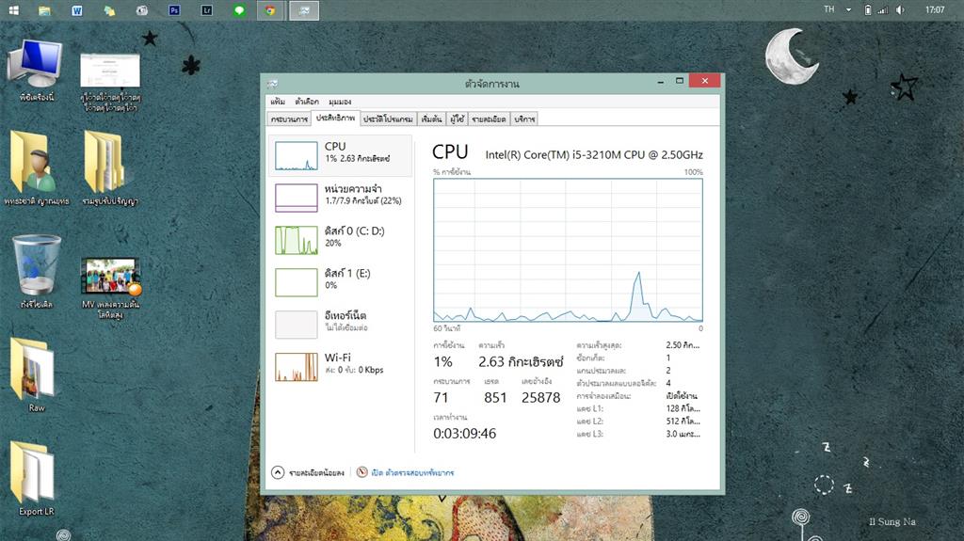Open the File menu in Task Manager
Image resolution: width=964 pixels, height=541 pixels.
278,102
